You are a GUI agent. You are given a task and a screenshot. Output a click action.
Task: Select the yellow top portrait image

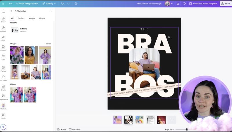(x=31, y=55)
